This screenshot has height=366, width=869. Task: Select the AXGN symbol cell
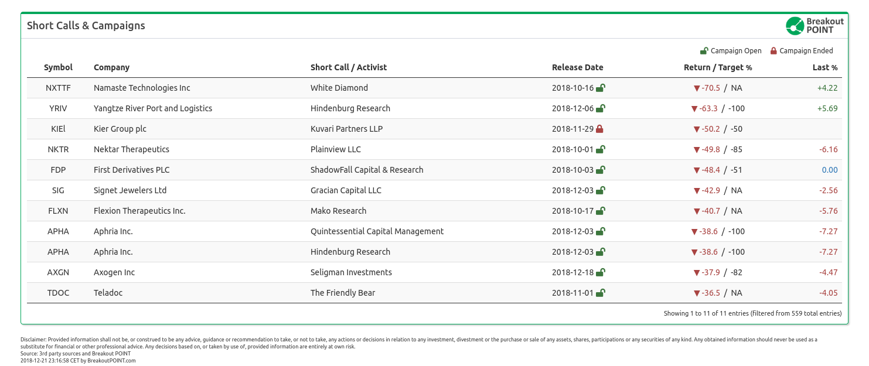point(58,272)
